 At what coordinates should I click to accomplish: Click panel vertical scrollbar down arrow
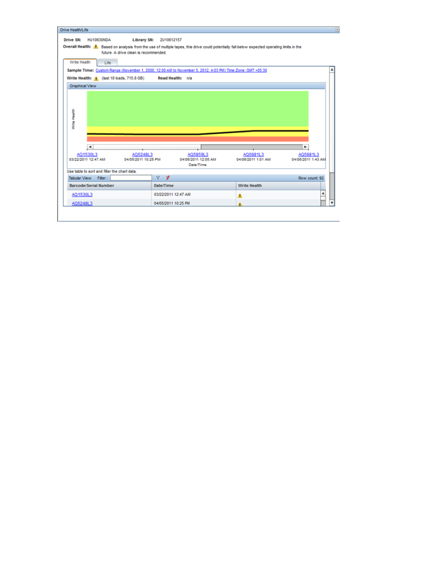point(332,203)
